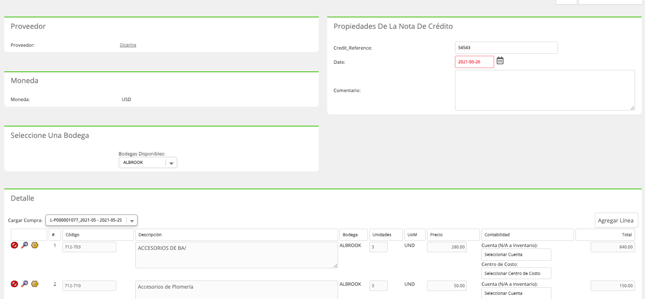645x299 pixels.
Task: Open the Seleccionar Centro de Costo selector
Action: (x=516, y=273)
